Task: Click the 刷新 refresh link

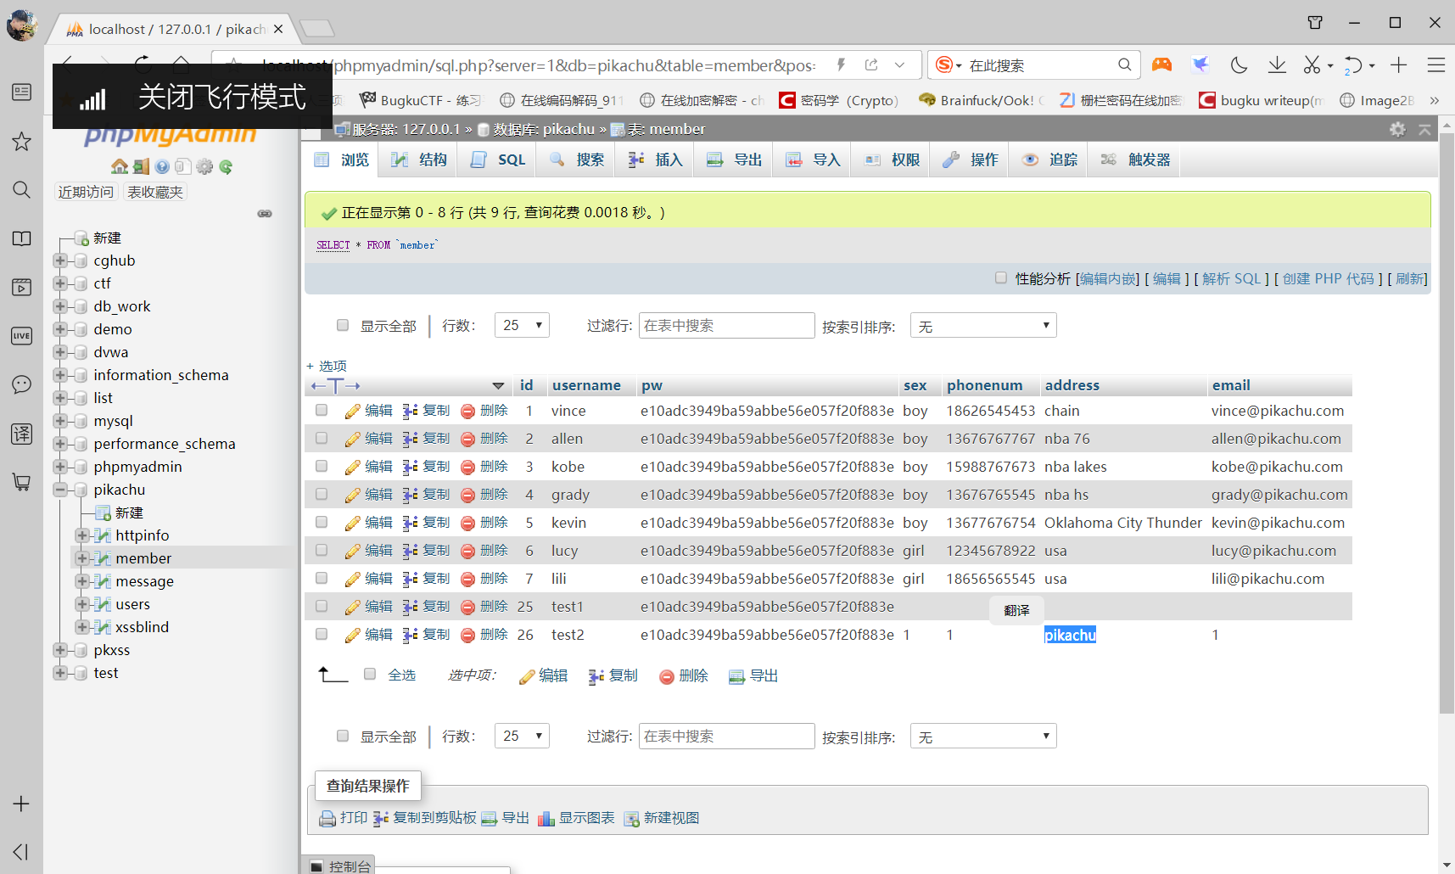Action: [1410, 278]
